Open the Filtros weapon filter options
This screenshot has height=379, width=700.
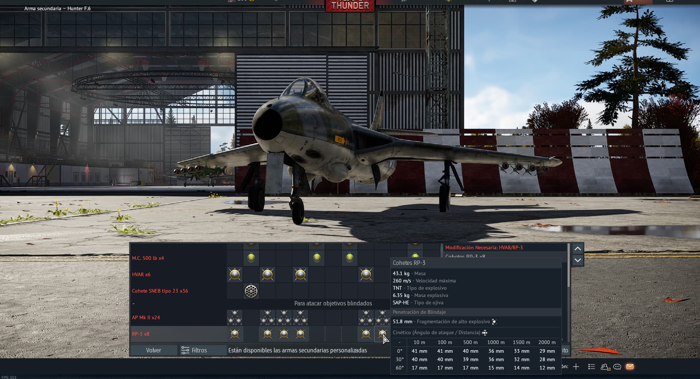pyautogui.click(x=194, y=350)
